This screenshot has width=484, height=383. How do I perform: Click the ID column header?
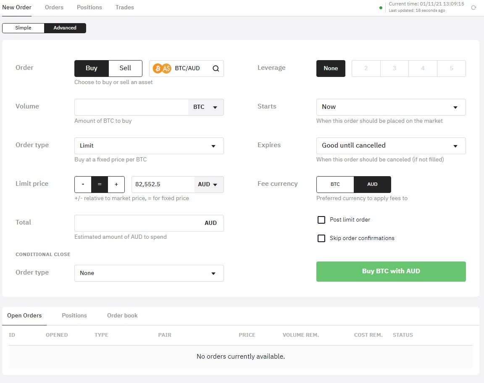tap(12, 335)
